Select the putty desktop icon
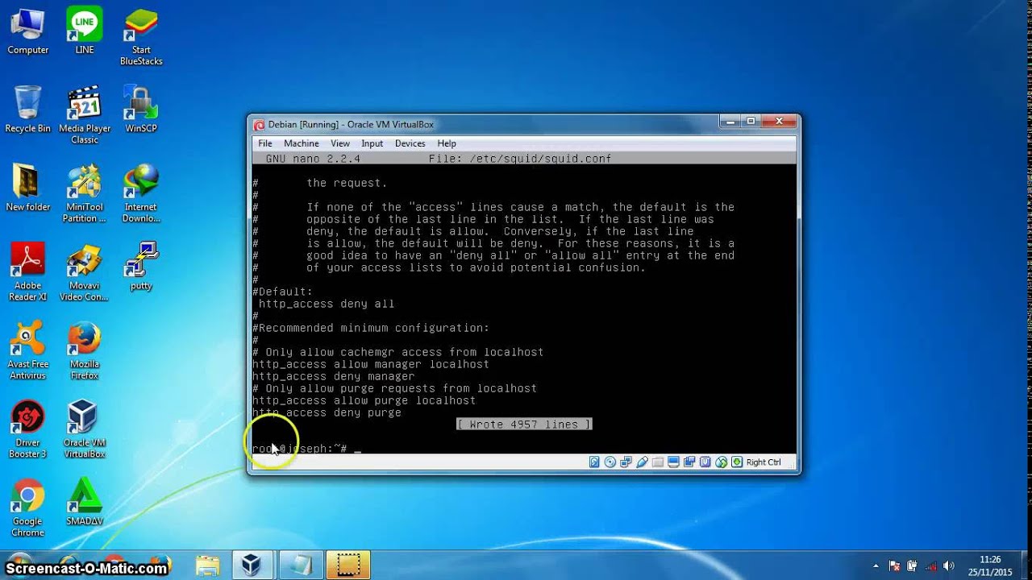 (141, 266)
